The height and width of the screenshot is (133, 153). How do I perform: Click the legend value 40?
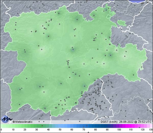coord(48,130)
